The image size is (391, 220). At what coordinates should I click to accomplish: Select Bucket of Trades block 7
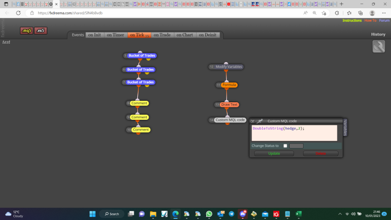(x=140, y=82)
